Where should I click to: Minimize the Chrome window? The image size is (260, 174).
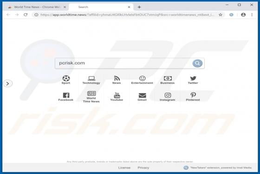(227, 5)
